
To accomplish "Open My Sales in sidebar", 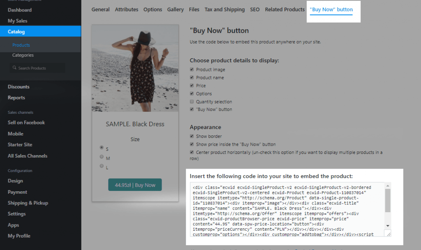I will point(17,21).
